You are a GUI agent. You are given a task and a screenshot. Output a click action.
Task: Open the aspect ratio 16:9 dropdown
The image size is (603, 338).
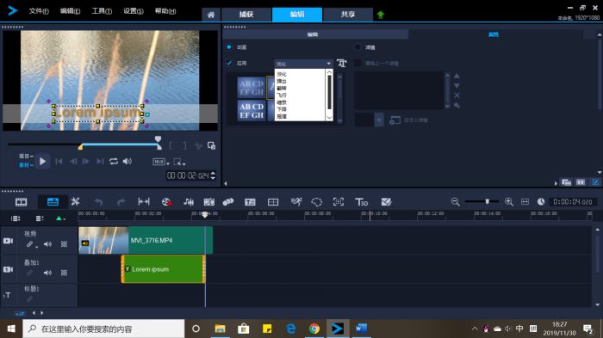pyautogui.click(x=161, y=162)
